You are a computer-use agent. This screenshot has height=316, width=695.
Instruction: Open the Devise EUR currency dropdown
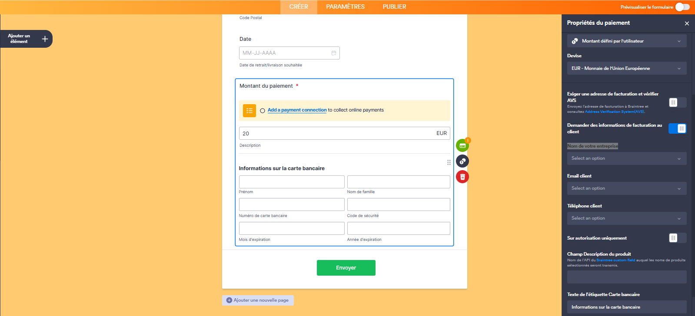[x=627, y=68]
